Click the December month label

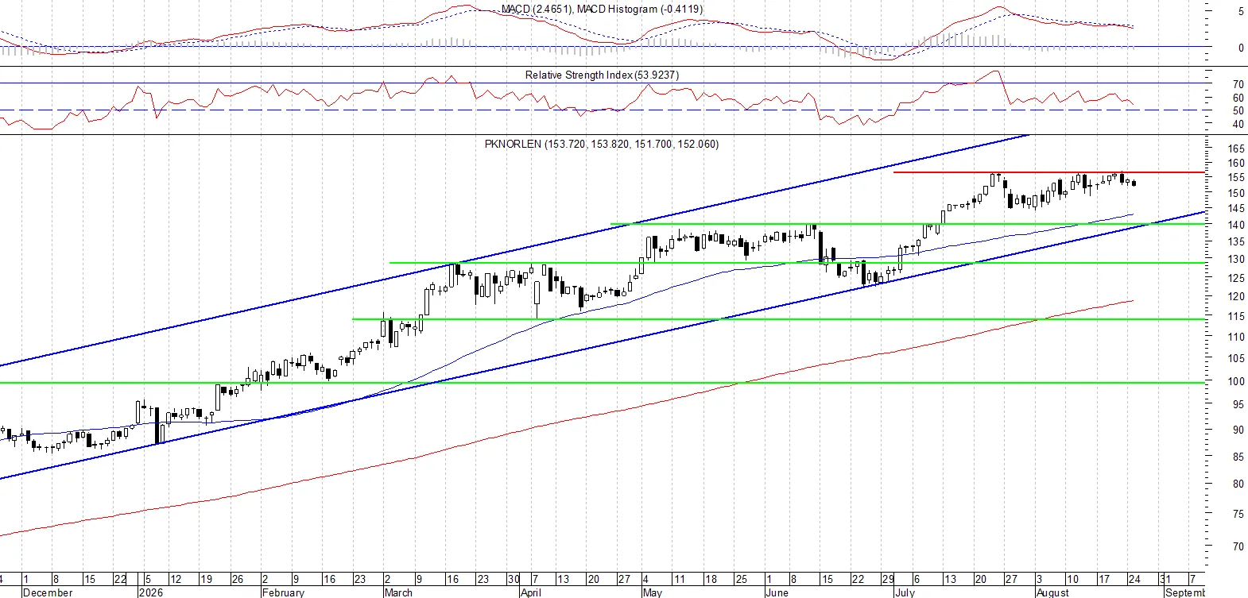pos(48,592)
